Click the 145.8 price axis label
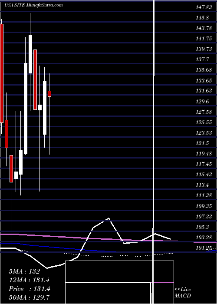This screenshot has height=304, width=217. click(202, 18)
